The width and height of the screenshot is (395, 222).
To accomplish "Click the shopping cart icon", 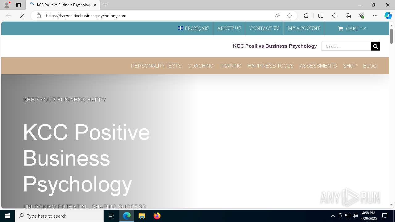I will coord(341,29).
